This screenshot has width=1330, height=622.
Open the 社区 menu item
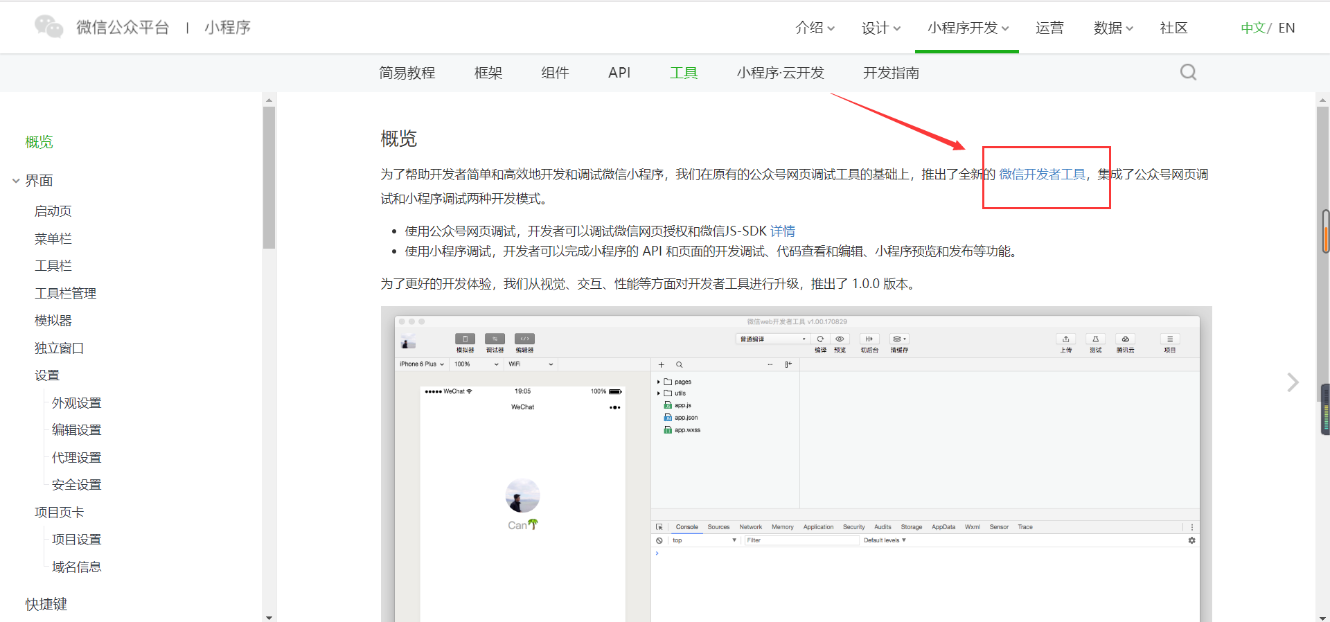click(x=1174, y=28)
